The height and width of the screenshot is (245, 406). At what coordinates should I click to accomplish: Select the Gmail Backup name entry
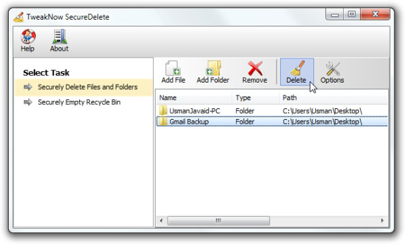point(189,121)
